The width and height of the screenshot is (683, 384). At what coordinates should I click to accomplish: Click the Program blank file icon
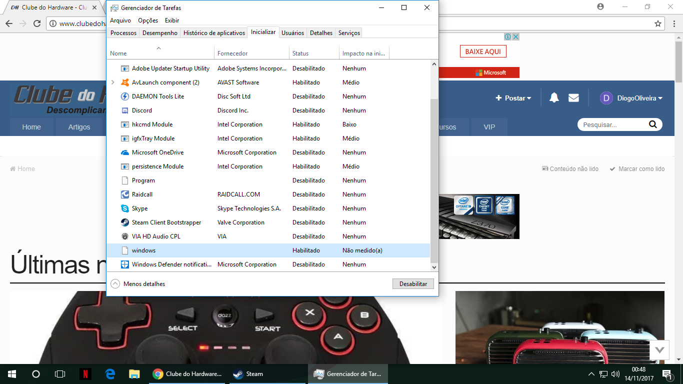[125, 180]
